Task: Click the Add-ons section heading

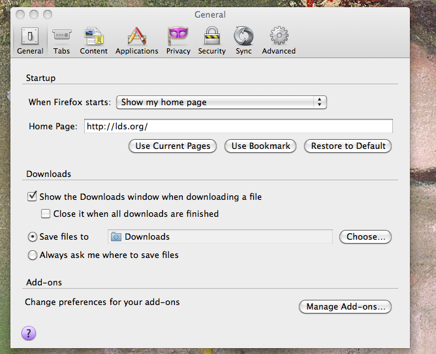Action: click(x=44, y=282)
